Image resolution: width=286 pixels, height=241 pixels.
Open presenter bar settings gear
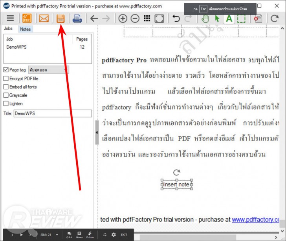tap(114, 235)
